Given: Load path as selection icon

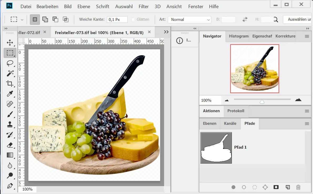Looking at the screenshot, I should pyautogui.click(x=254, y=187).
